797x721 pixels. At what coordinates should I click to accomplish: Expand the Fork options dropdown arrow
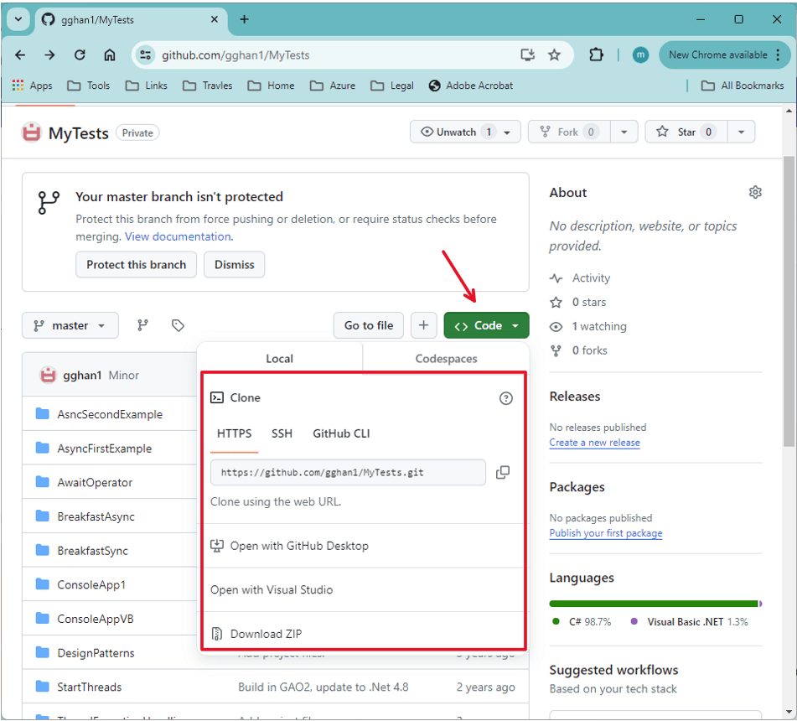pyautogui.click(x=624, y=132)
